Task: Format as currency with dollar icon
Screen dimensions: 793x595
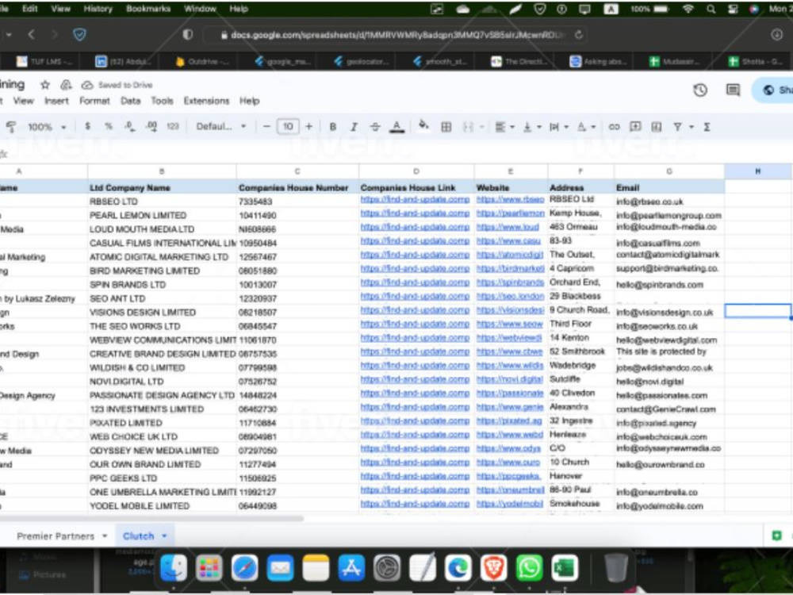Action: 87,126
